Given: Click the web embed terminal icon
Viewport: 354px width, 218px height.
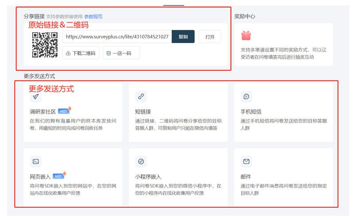Looking at the screenshot, I should [36, 161].
